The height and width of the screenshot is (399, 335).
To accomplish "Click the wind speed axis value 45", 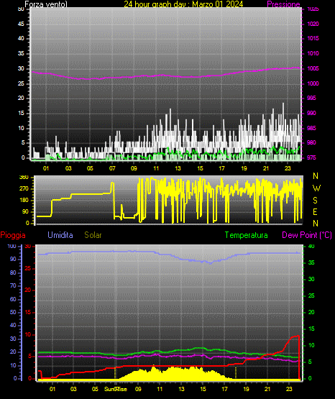I will coord(21,24).
